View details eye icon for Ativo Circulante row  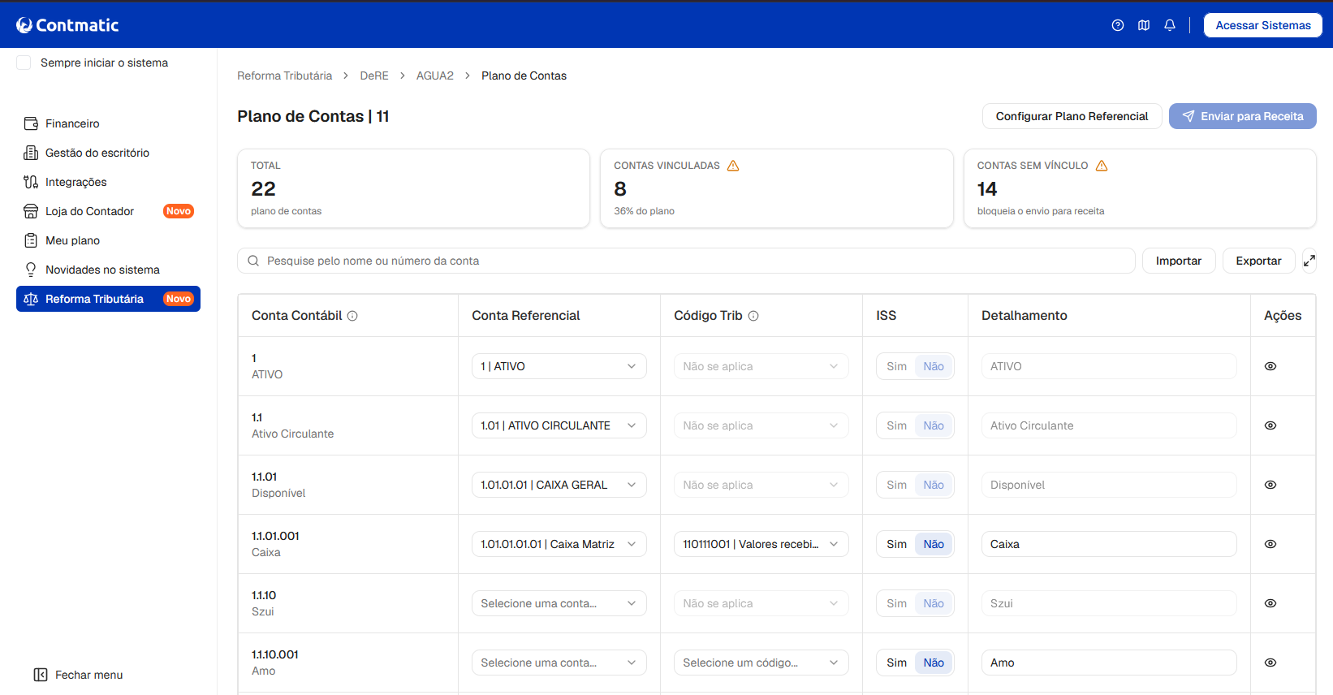pos(1270,425)
